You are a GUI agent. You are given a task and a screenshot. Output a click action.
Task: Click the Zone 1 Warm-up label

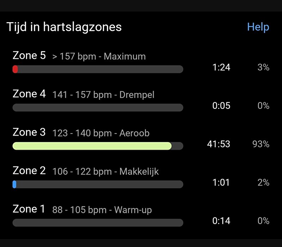point(82,209)
